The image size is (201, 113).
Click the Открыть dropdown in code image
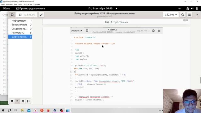76,31
